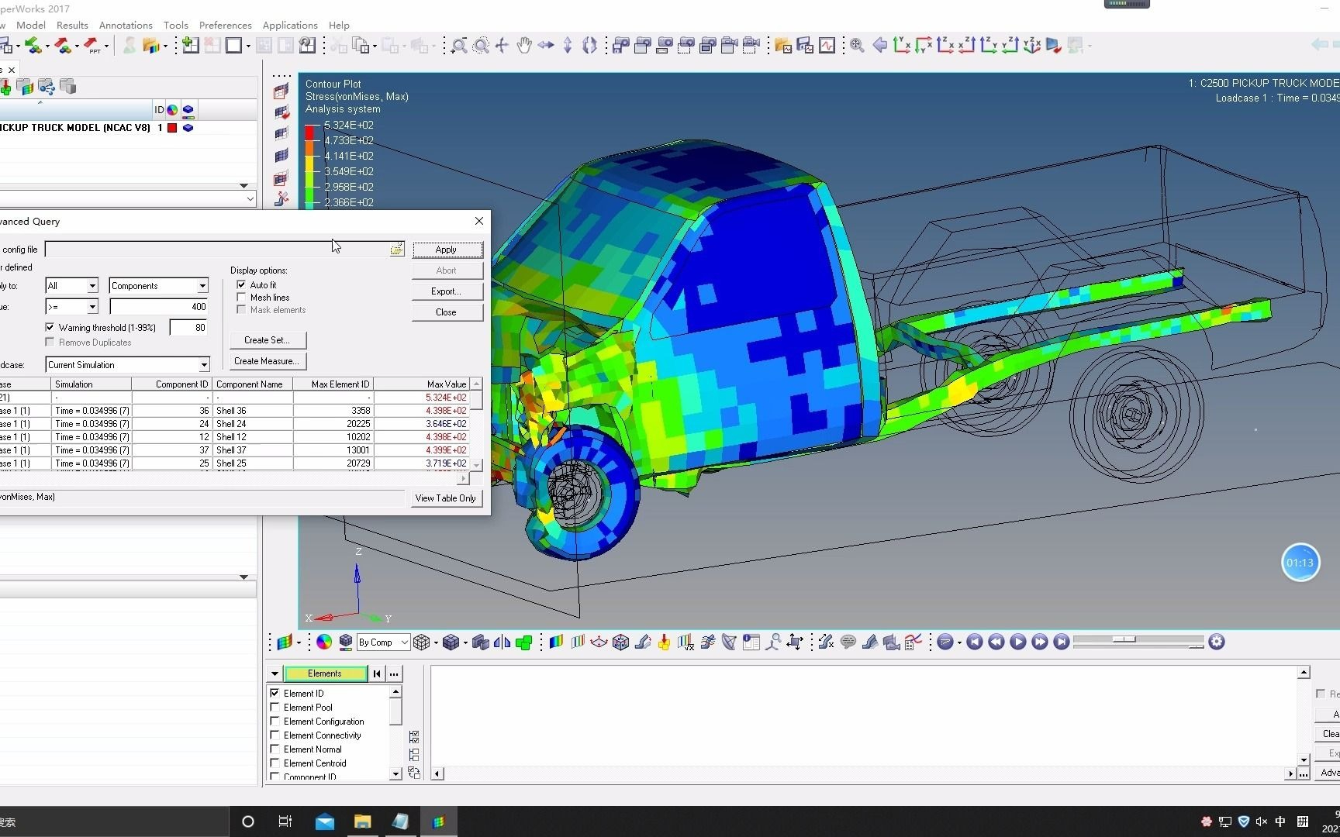
Task: Click the Contour panel icon
Action: tap(556, 642)
